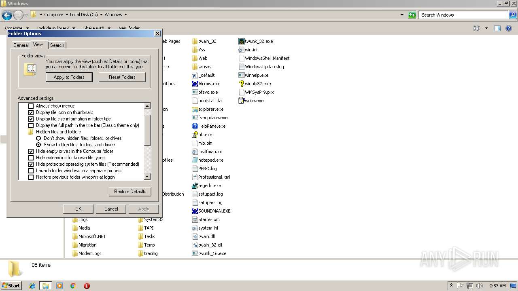Click the Search Windows input field
Screen dimensions: 518x291
point(464,15)
